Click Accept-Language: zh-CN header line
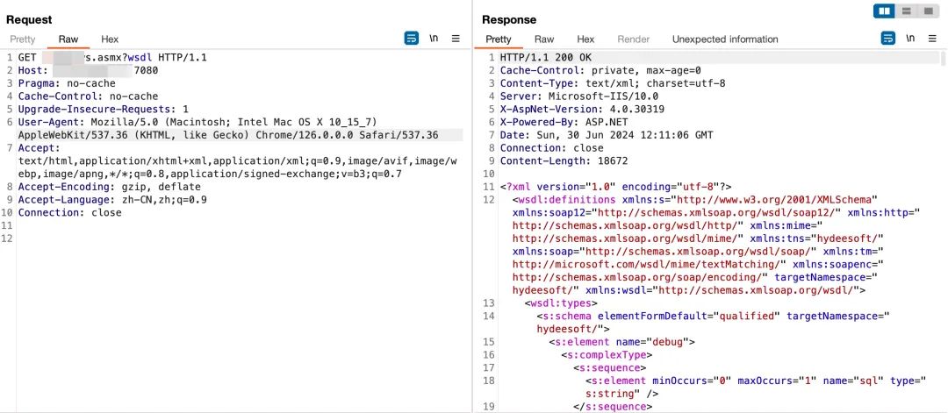This screenshot has height=413, width=948. (x=112, y=200)
